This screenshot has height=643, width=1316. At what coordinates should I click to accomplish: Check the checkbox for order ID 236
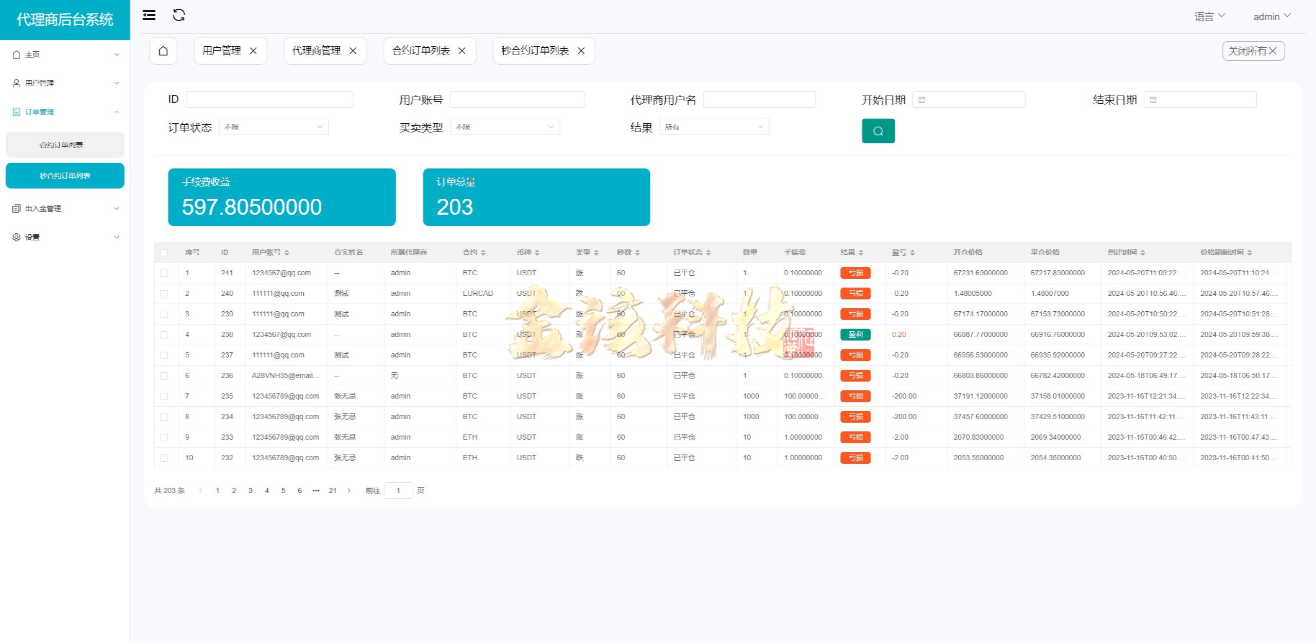165,375
